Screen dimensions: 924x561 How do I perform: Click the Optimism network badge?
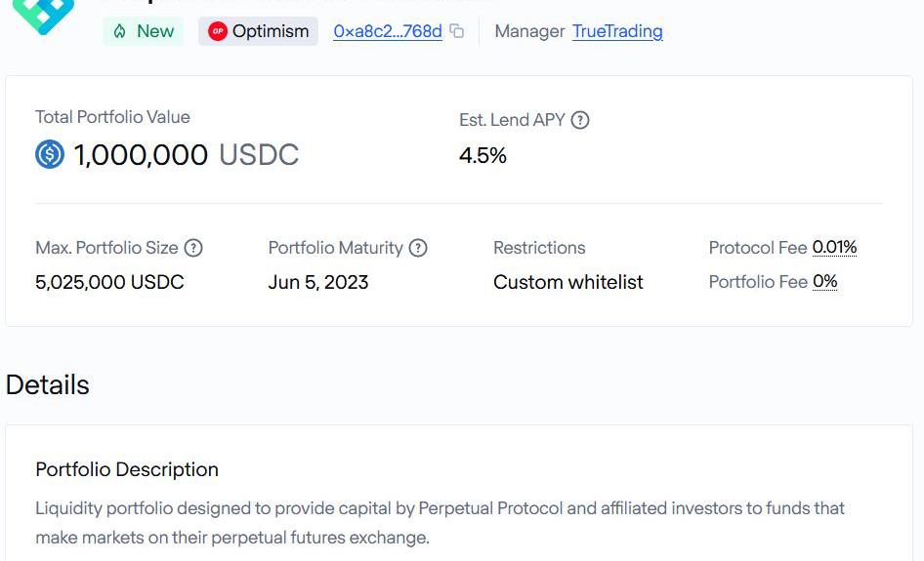(x=258, y=31)
